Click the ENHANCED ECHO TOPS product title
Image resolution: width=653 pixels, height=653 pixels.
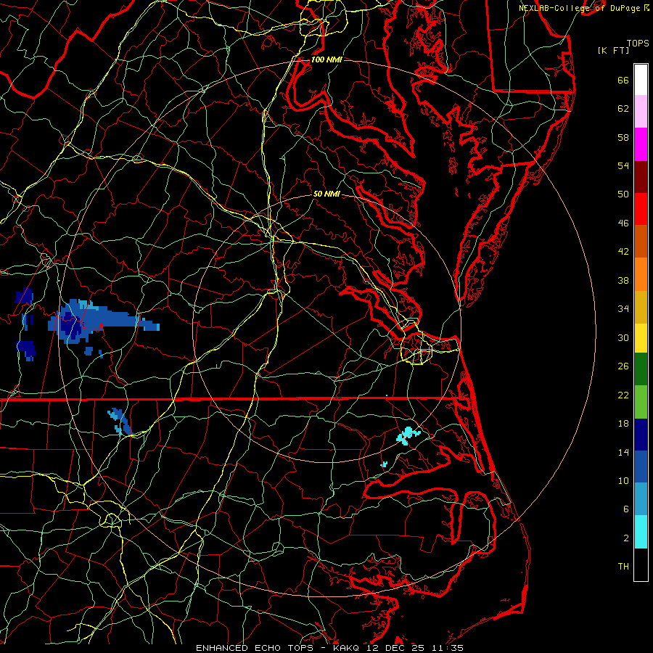click(255, 648)
